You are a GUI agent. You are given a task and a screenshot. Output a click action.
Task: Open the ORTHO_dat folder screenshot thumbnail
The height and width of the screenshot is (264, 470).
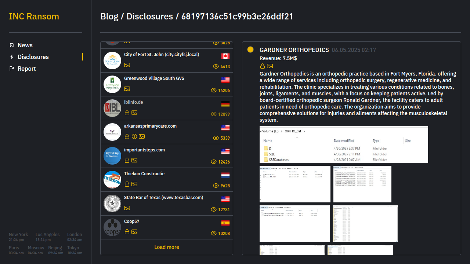tap(344, 144)
